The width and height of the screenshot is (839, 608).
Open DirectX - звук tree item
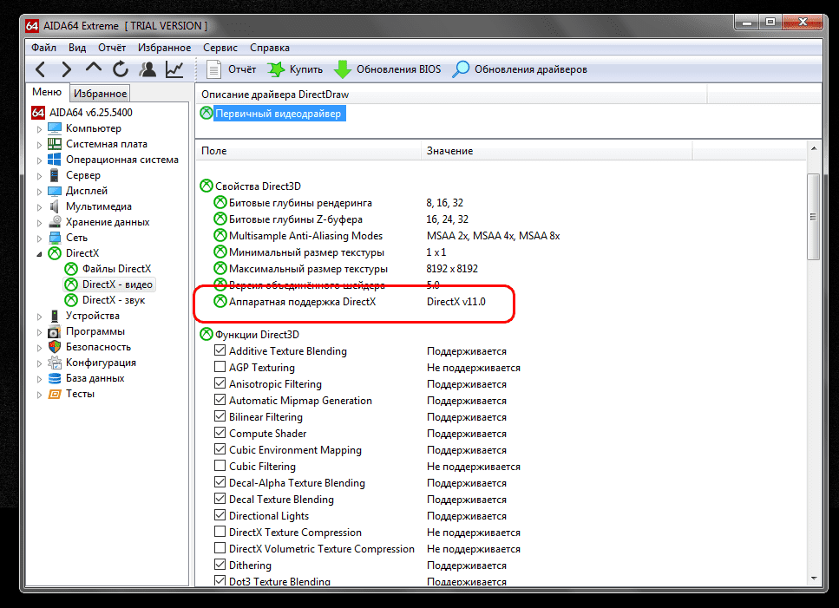coord(114,300)
